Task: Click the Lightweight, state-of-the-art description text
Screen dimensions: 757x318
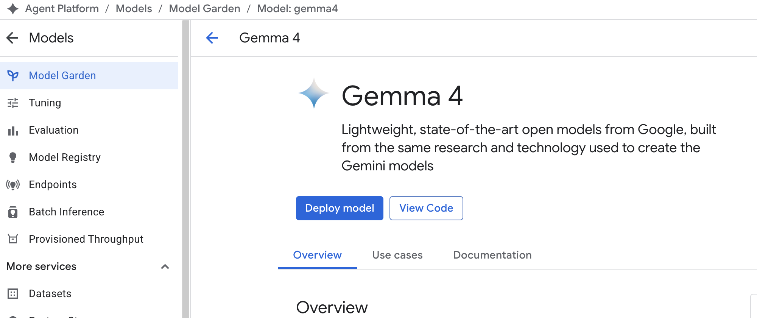Action: pyautogui.click(x=529, y=148)
